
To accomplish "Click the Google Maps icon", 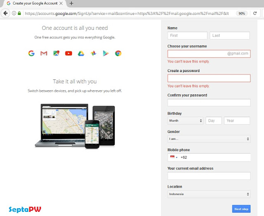I will [57, 53].
